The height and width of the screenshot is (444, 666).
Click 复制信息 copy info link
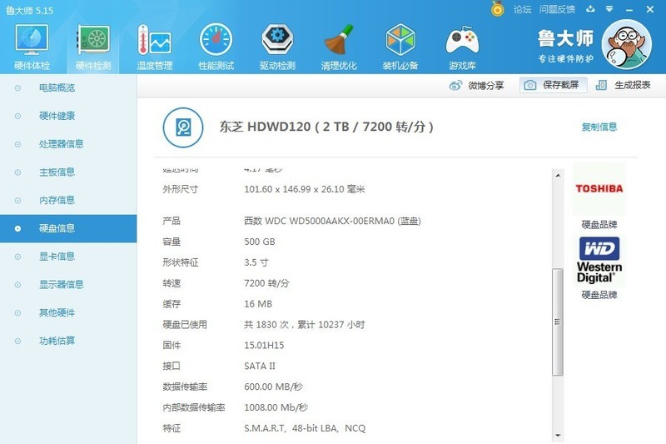pyautogui.click(x=599, y=127)
